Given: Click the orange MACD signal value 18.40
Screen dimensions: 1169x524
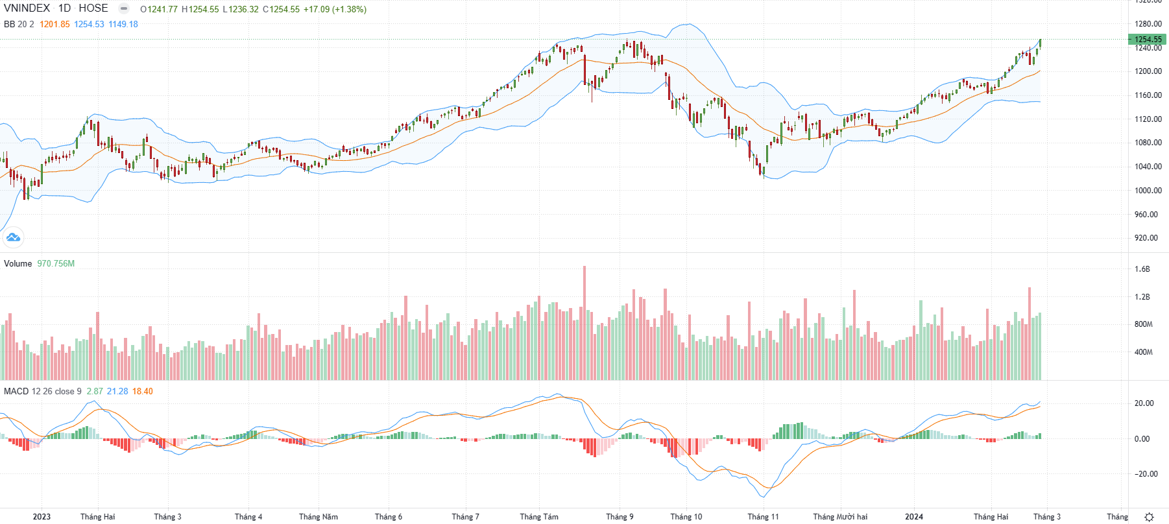Looking at the screenshot, I should click(143, 391).
